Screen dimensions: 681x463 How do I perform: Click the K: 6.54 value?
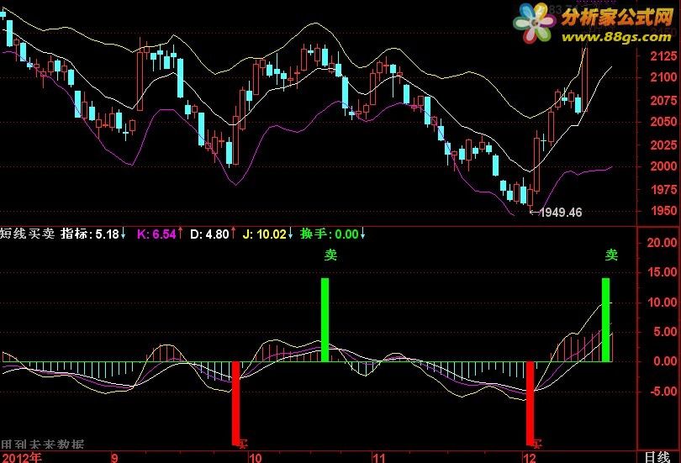(x=160, y=234)
